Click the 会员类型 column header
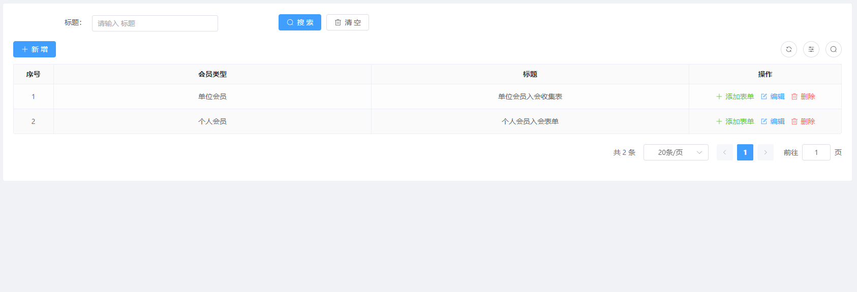Viewport: 857px width, 292px height. coord(212,74)
